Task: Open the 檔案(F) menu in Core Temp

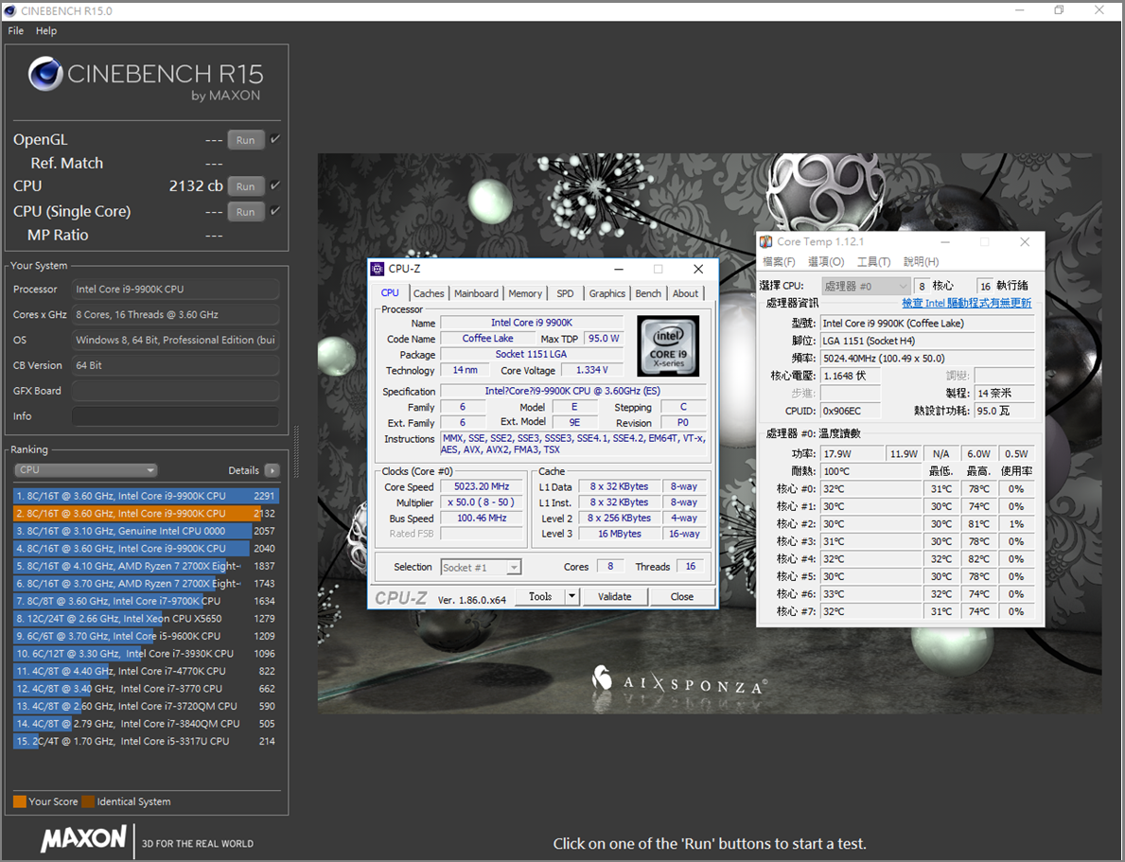Action: pos(779,262)
